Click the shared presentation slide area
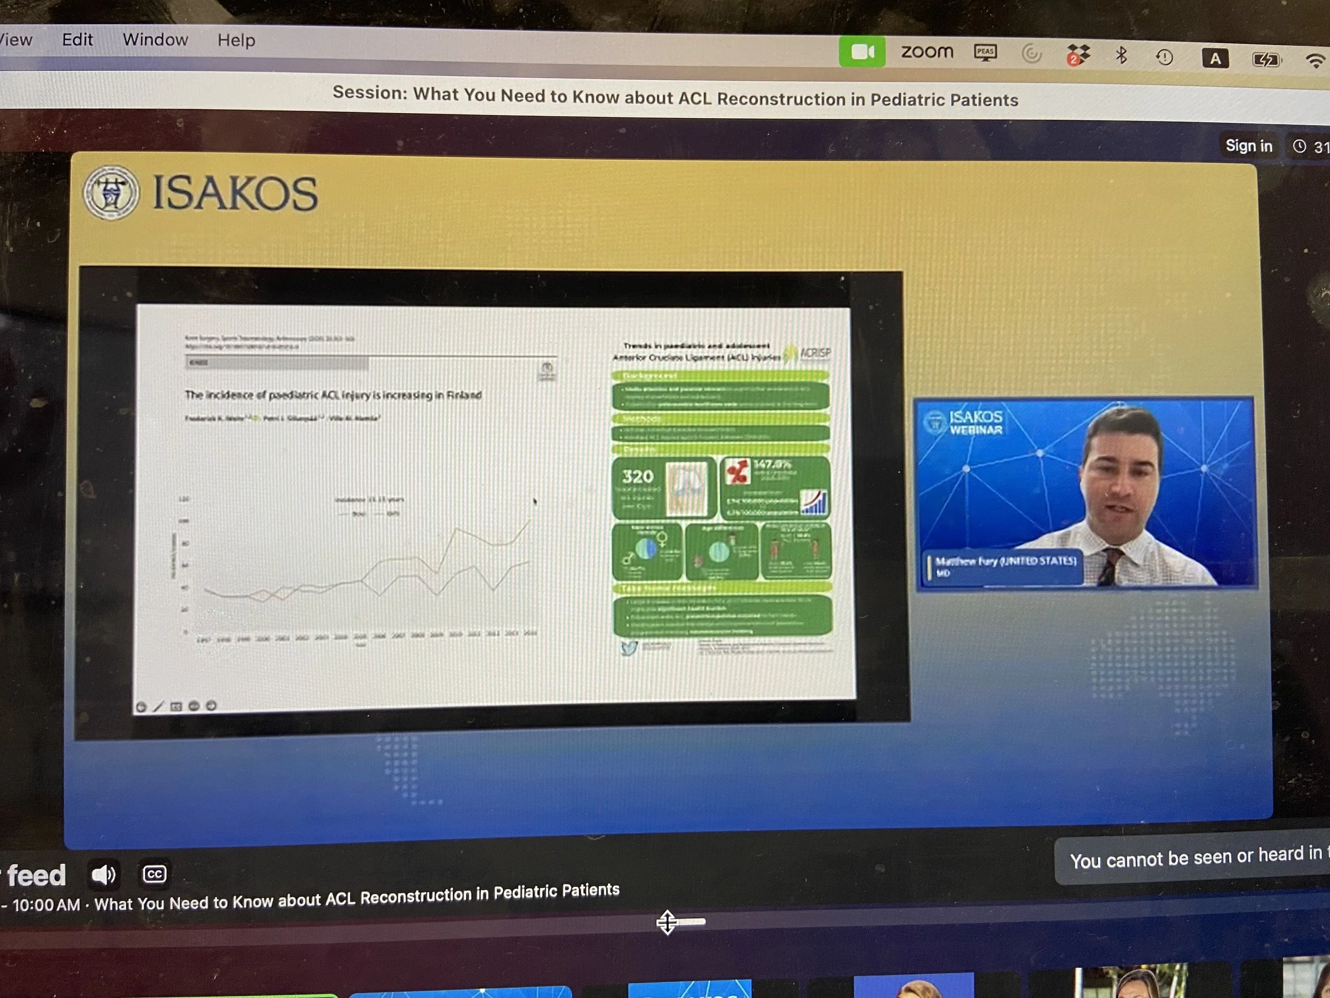Viewport: 1330px width, 998px height. (x=493, y=508)
